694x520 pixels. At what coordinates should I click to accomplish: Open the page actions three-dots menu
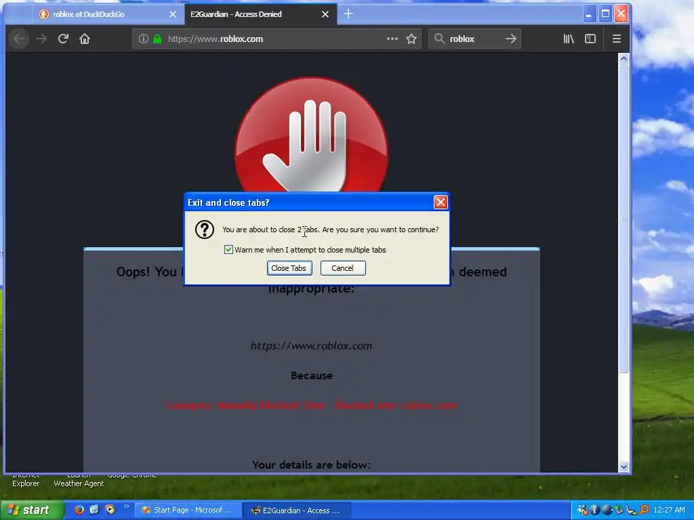click(392, 39)
